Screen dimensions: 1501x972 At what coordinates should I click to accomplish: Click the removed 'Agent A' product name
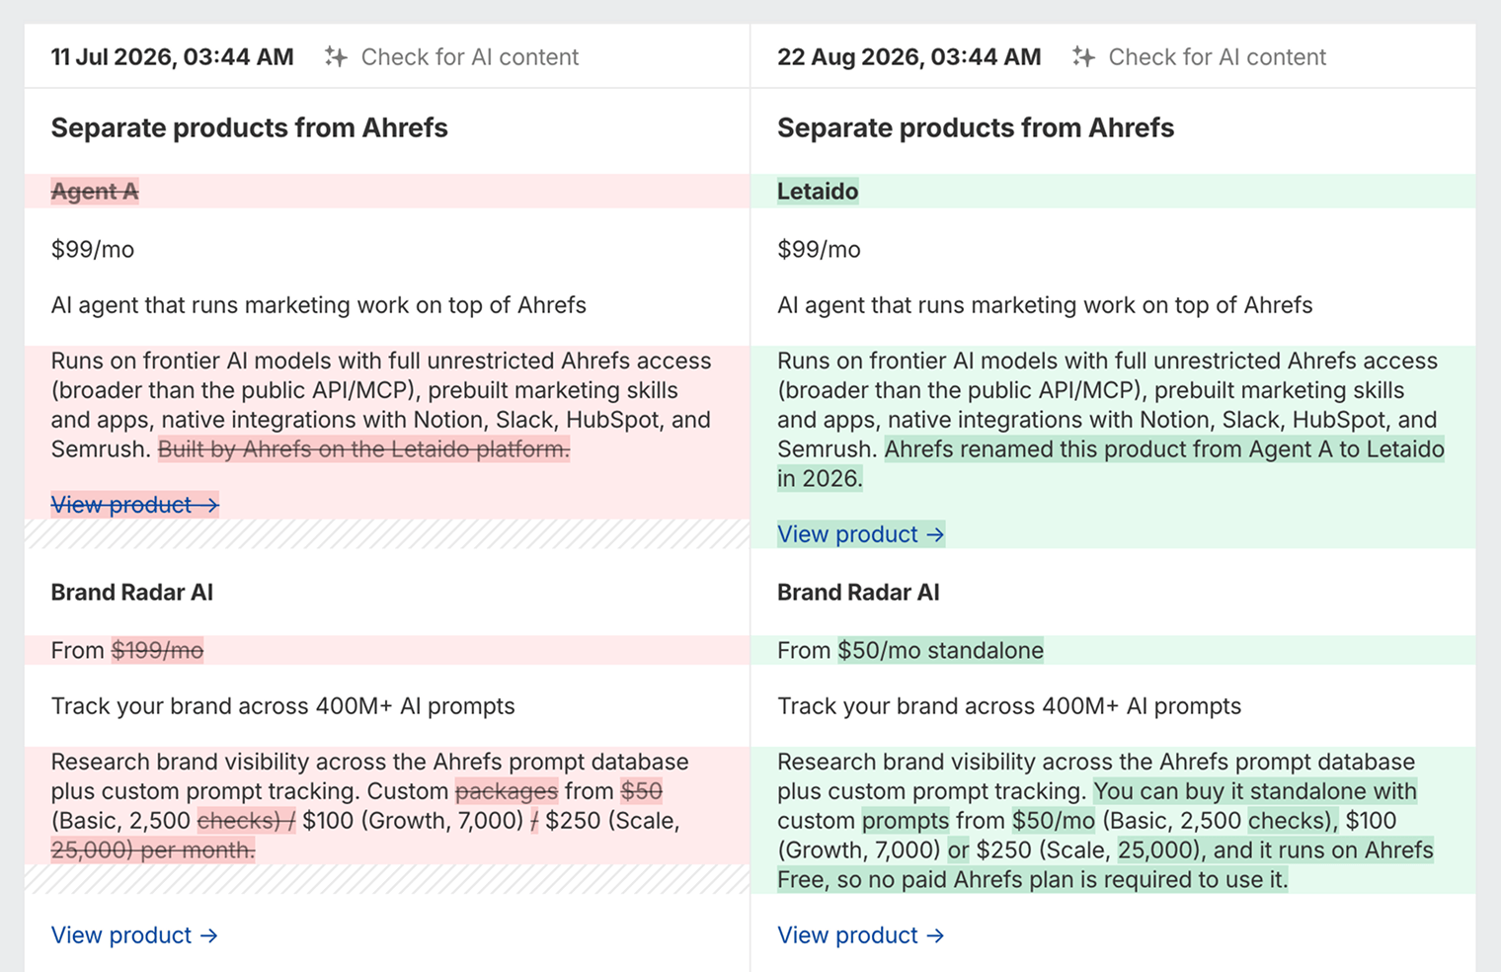coord(95,192)
